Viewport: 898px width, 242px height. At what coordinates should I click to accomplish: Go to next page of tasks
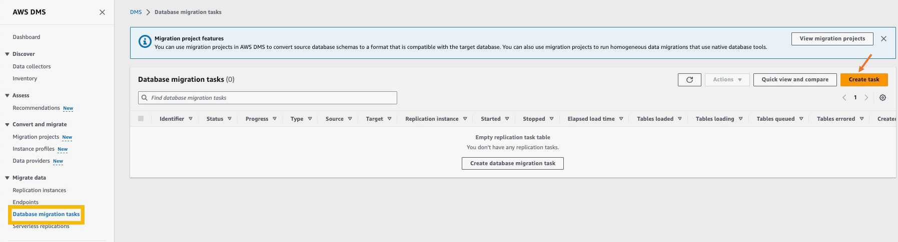[866, 98]
